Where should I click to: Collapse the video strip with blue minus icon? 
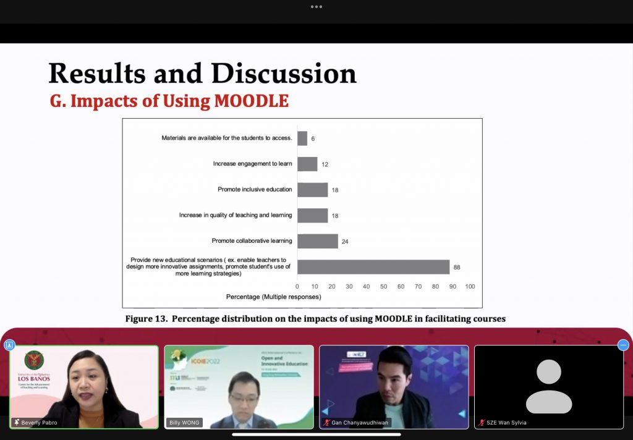pyautogui.click(x=623, y=345)
